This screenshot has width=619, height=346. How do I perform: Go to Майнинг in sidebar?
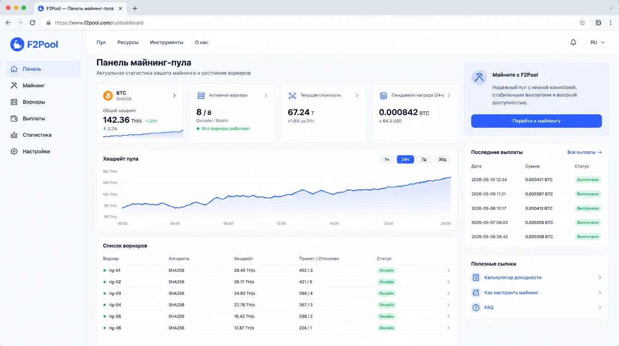[43, 86]
